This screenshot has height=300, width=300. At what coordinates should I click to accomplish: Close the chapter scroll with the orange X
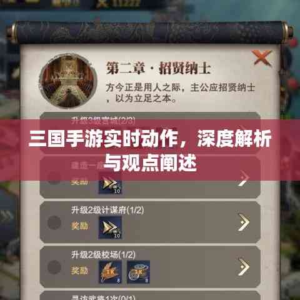click(x=262, y=57)
